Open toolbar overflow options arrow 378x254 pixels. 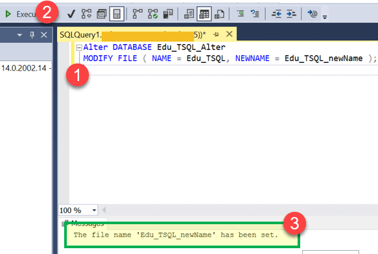click(325, 17)
